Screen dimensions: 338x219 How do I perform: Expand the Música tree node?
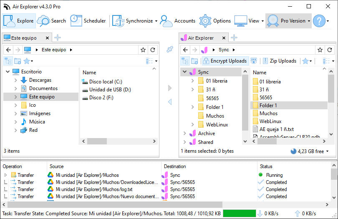pyautogui.click(x=15, y=122)
